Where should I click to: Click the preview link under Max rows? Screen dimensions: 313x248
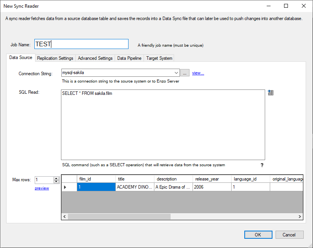tap(42, 188)
